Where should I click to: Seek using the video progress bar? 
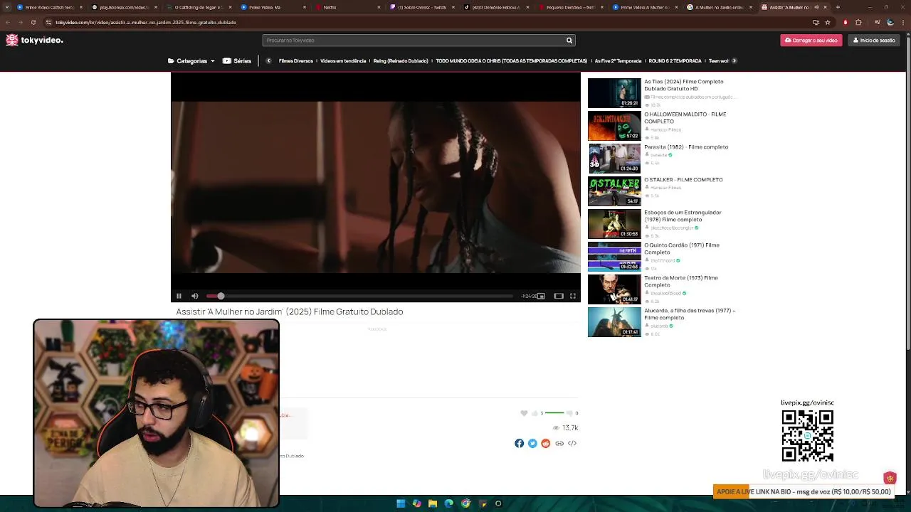pos(359,296)
